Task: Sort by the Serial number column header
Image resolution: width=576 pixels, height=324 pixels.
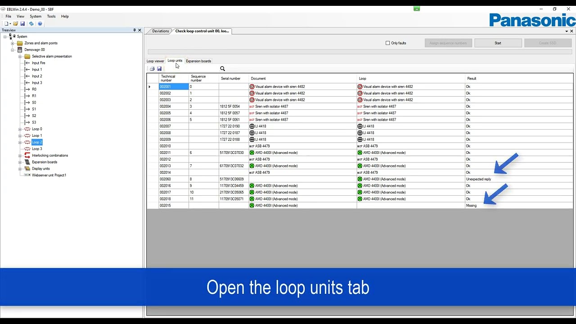Action: 234,79
